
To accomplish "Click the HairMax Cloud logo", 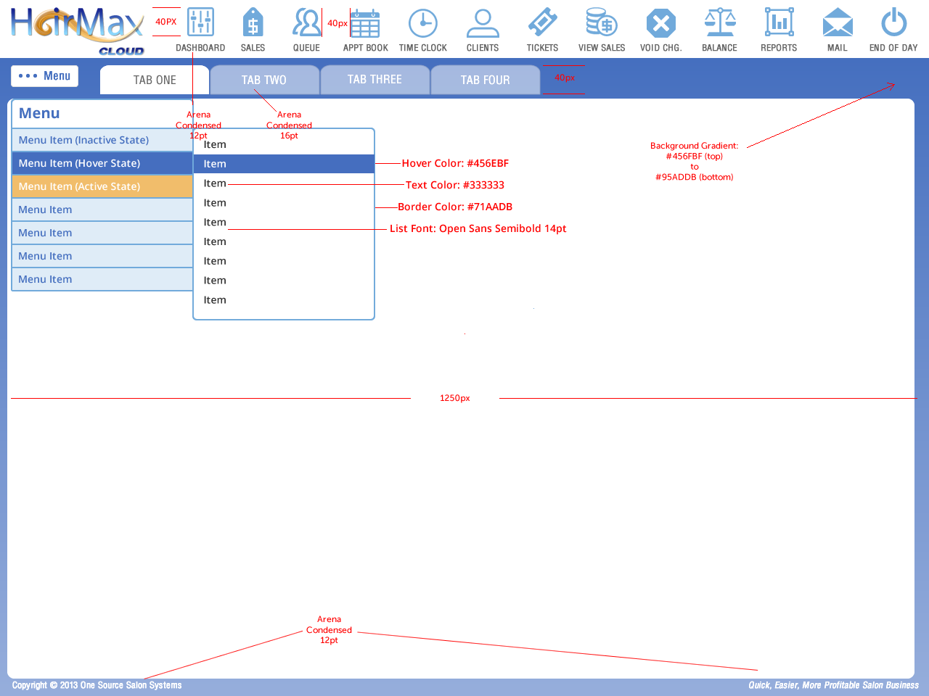I will 78,30.
